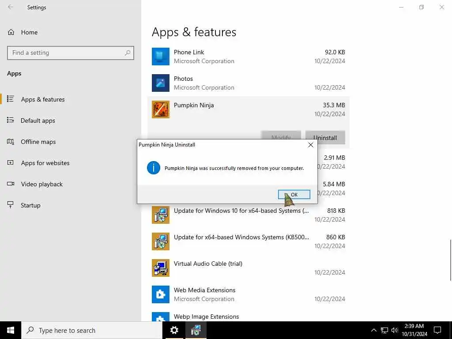
Task: Click the blue info icon in the dialog
Action: [x=153, y=168]
